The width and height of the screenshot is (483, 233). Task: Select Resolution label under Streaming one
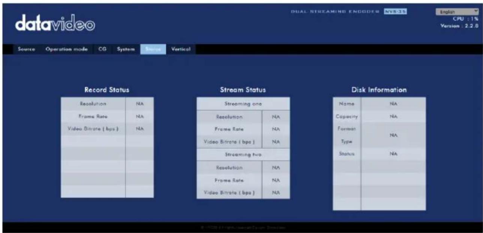coord(229,117)
